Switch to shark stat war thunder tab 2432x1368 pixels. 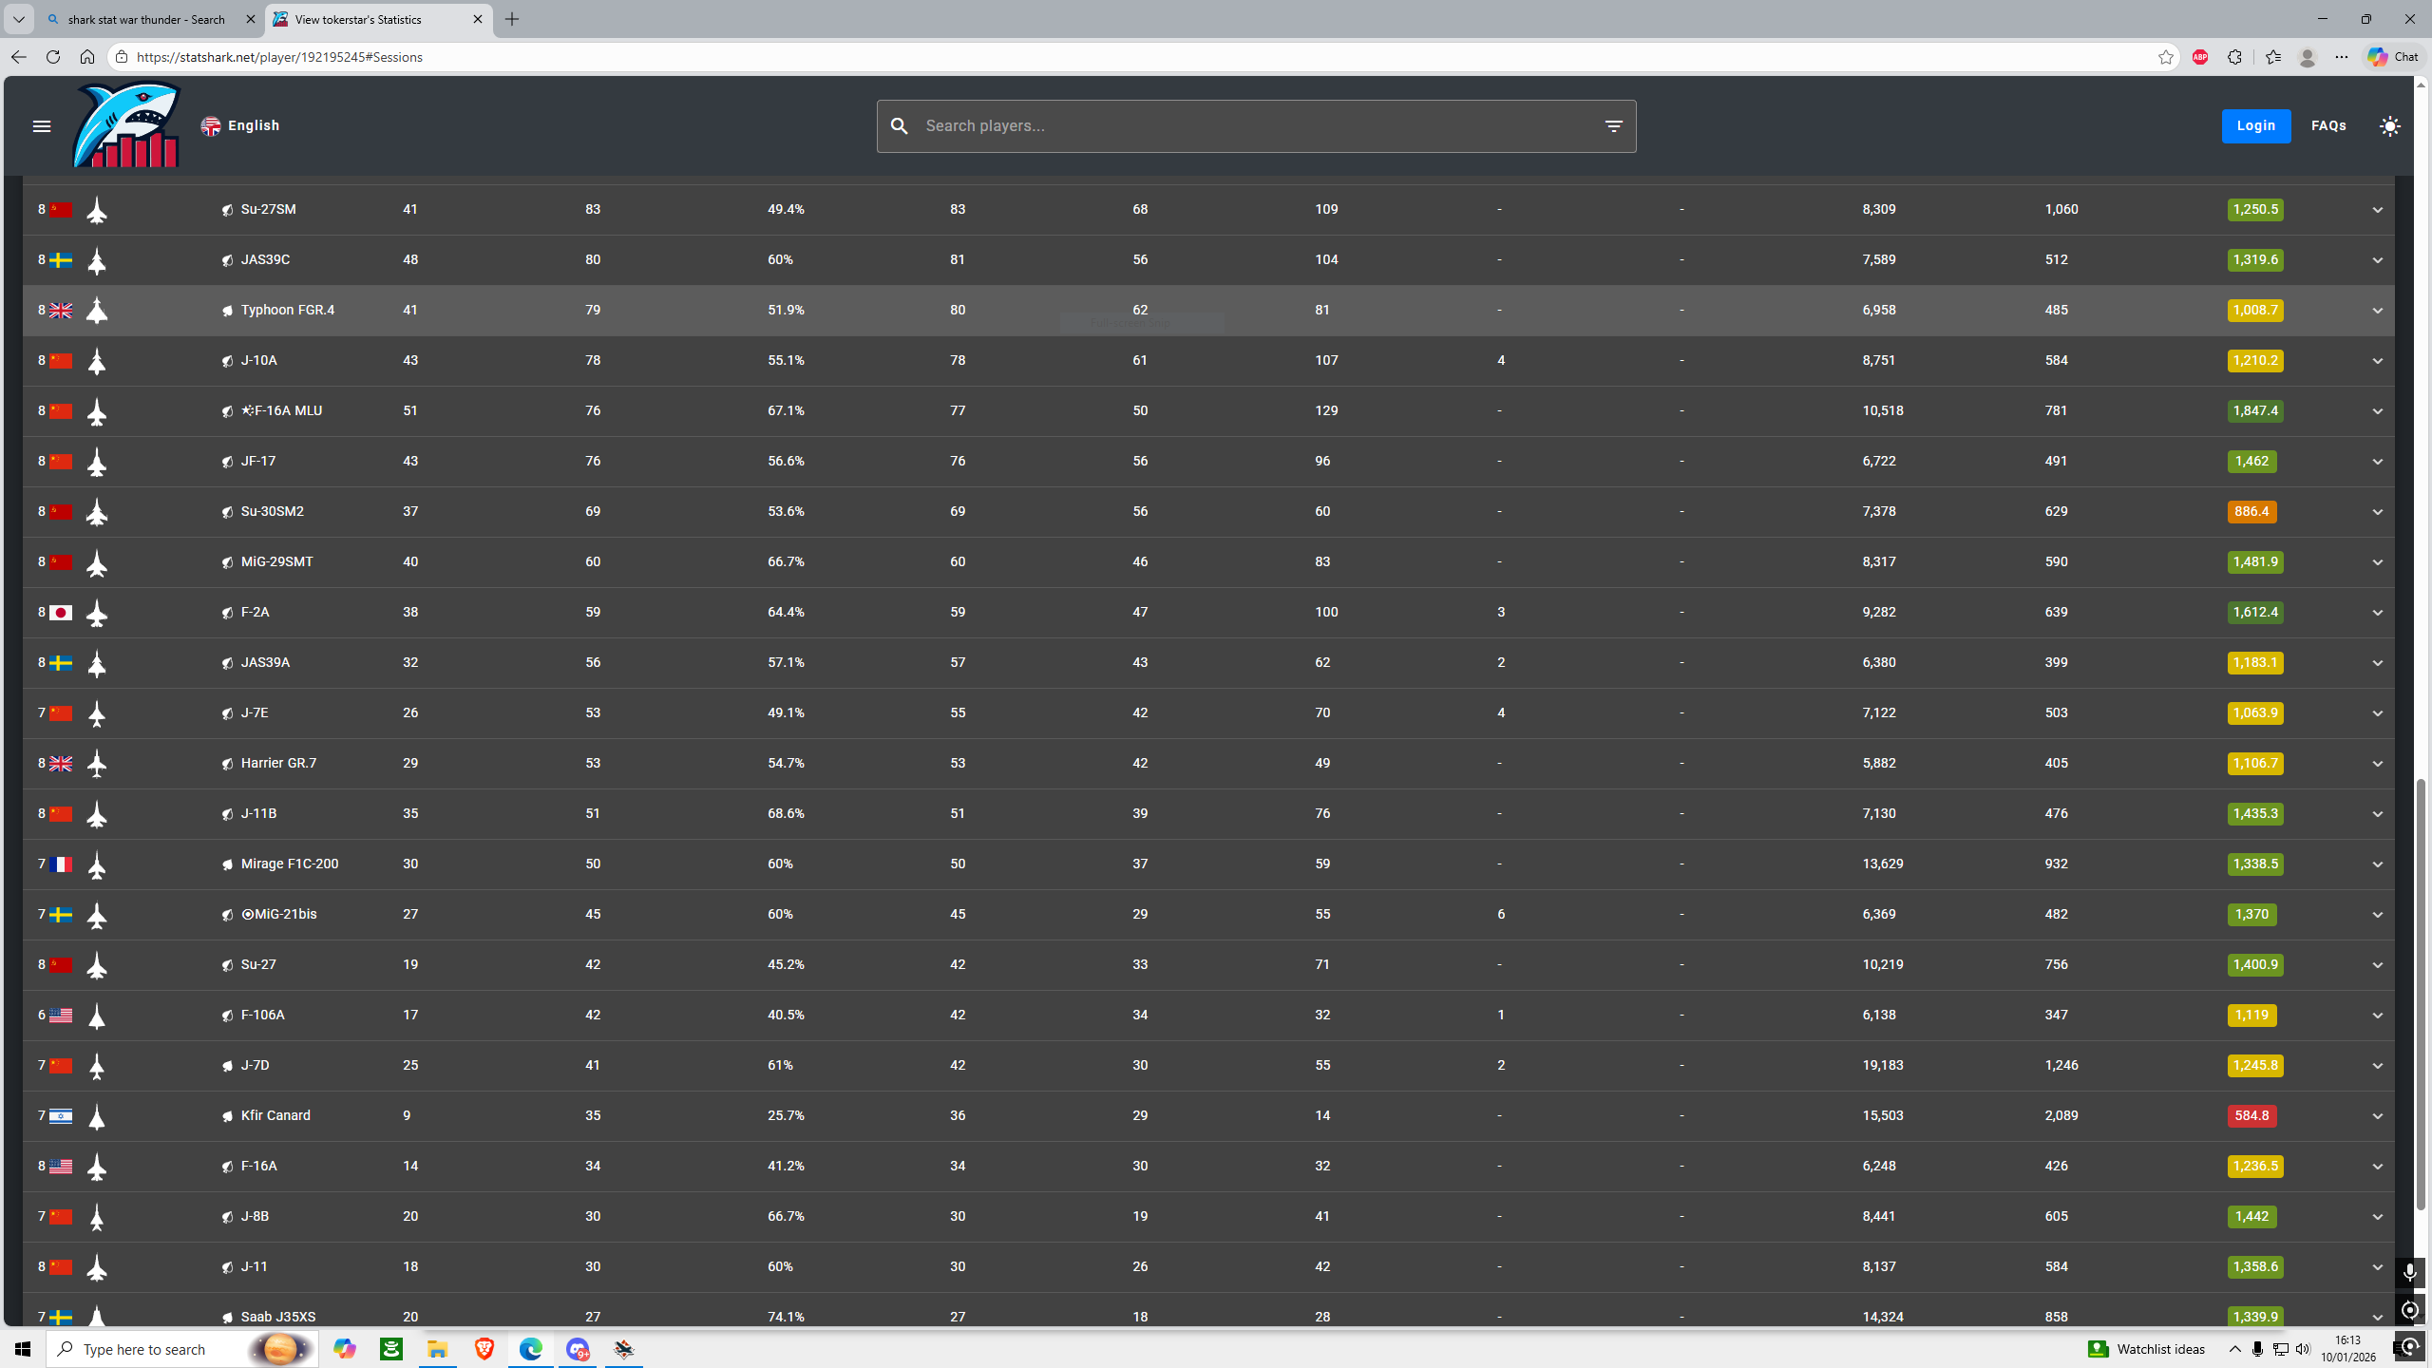147,19
